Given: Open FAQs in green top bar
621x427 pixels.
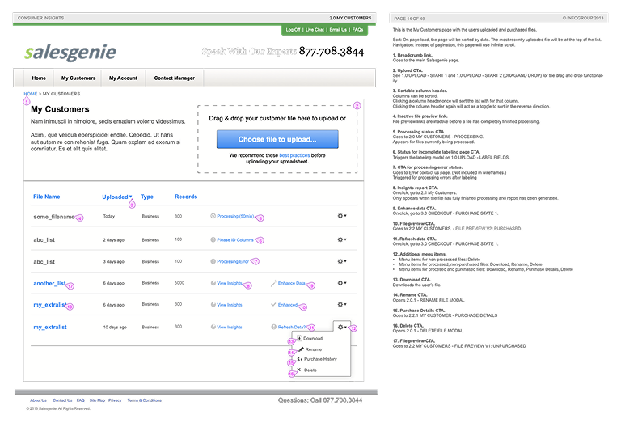Looking at the screenshot, I should tap(357, 30).
